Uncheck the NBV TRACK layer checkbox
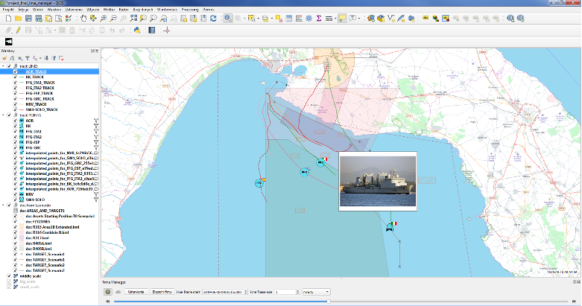Image resolution: width=582 pixels, height=306 pixels. pos(14,103)
